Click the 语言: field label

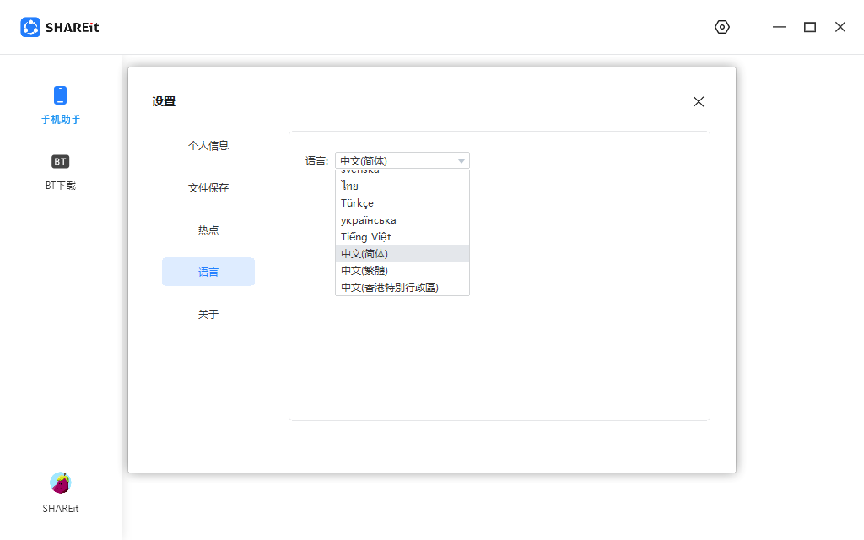click(317, 161)
